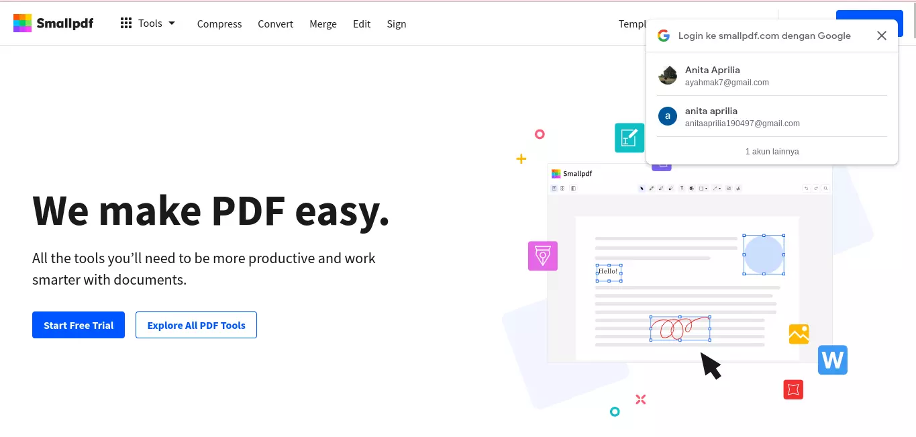Viewport: 916px width, 437px height.
Task: Click Explore All PDF Tools button
Action: point(196,325)
